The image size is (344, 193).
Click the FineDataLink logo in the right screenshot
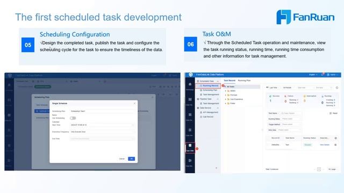190,75
